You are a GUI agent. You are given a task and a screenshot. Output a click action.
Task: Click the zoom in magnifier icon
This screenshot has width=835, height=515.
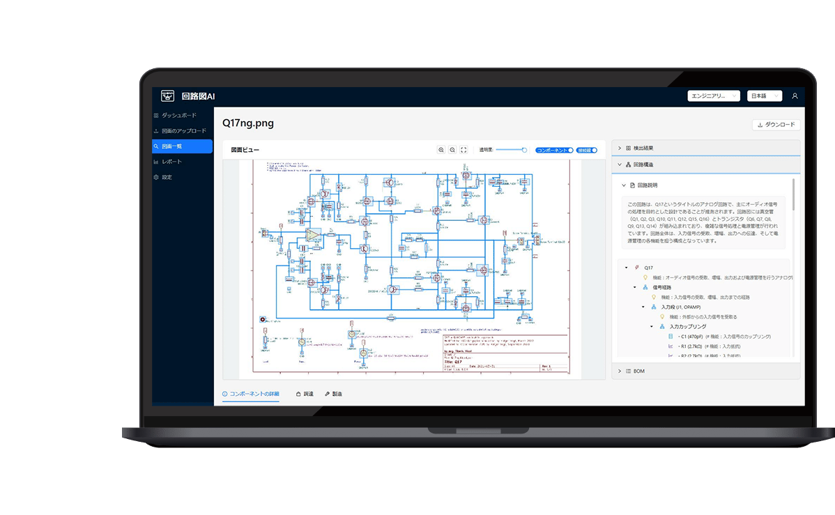tap(441, 150)
